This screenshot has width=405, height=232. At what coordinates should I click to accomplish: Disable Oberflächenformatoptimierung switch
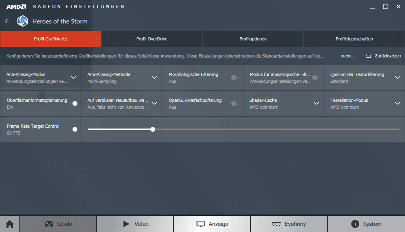(74, 103)
